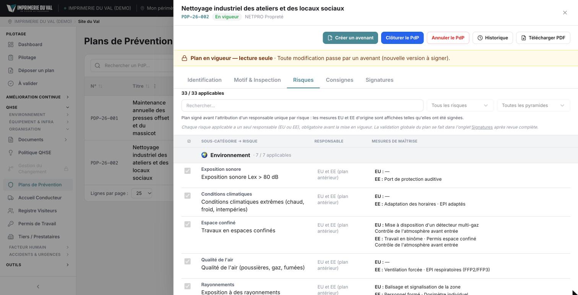The height and width of the screenshot is (295, 578).
Task: Expand the Amélioration Continue section
Action: click(x=37, y=97)
